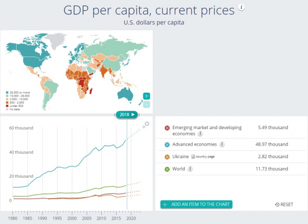Click Add an Item to the Chart
Screen dimensions: 308x224
(x=196, y=204)
